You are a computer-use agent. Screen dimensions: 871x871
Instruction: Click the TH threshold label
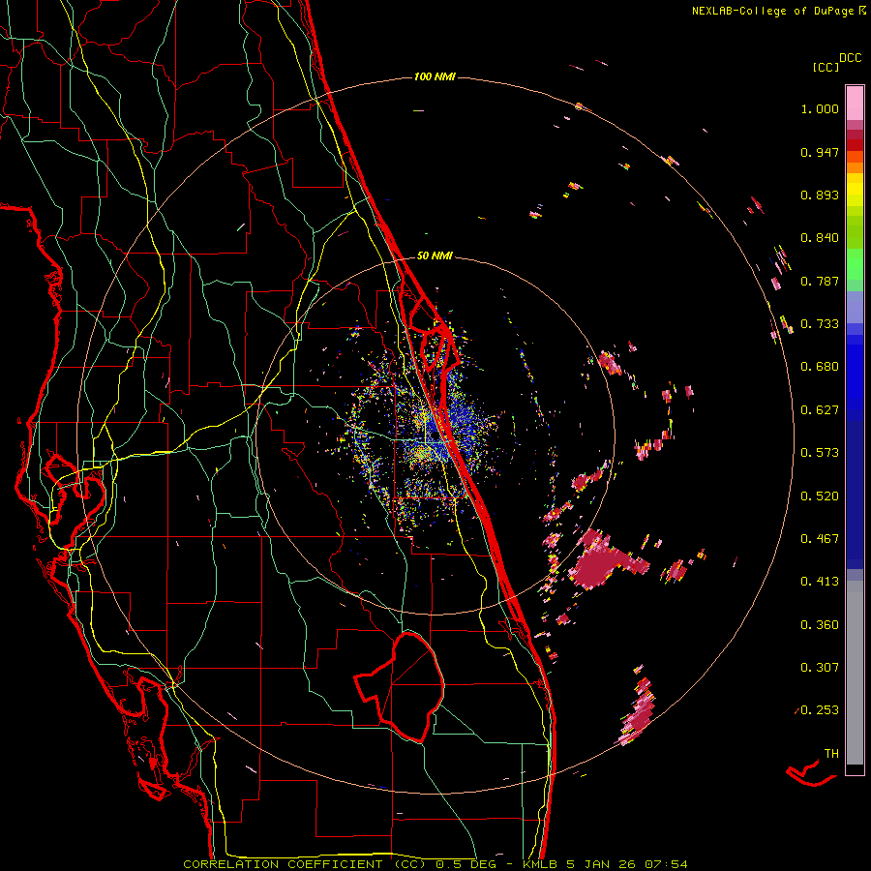coord(831,754)
